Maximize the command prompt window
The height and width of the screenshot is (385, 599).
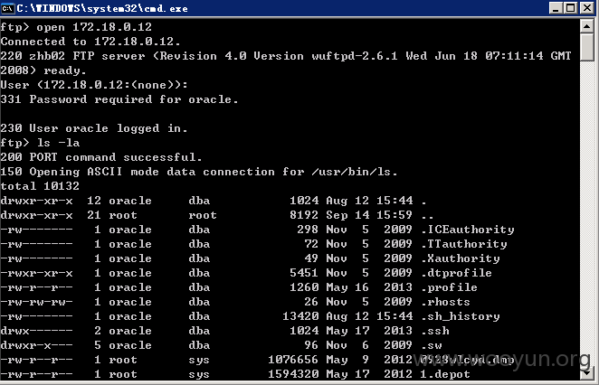click(571, 8)
